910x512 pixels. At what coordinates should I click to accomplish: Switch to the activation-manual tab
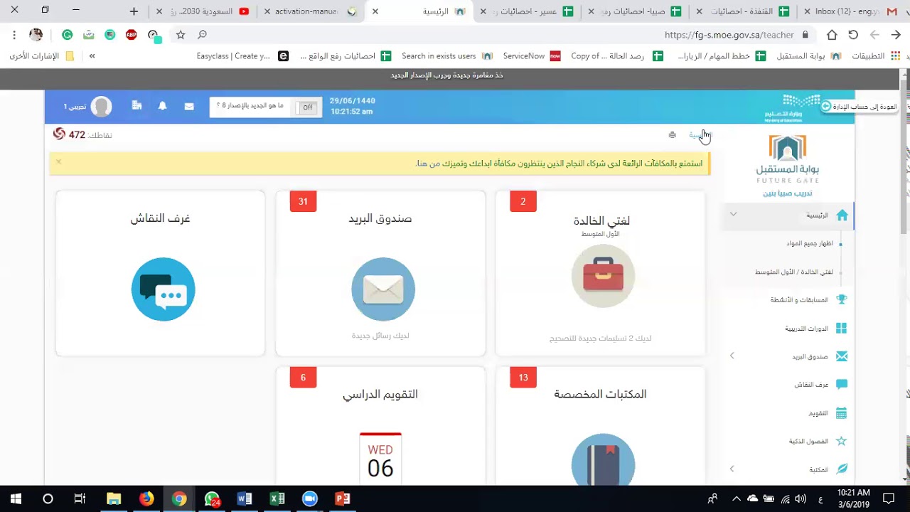coord(310,11)
